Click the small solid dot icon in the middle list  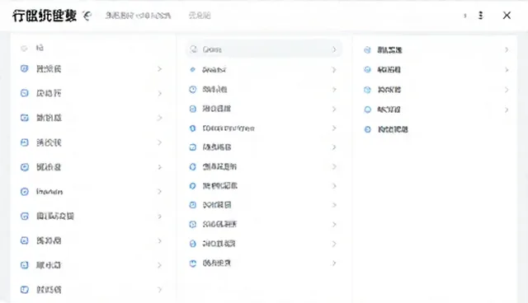tap(192, 69)
